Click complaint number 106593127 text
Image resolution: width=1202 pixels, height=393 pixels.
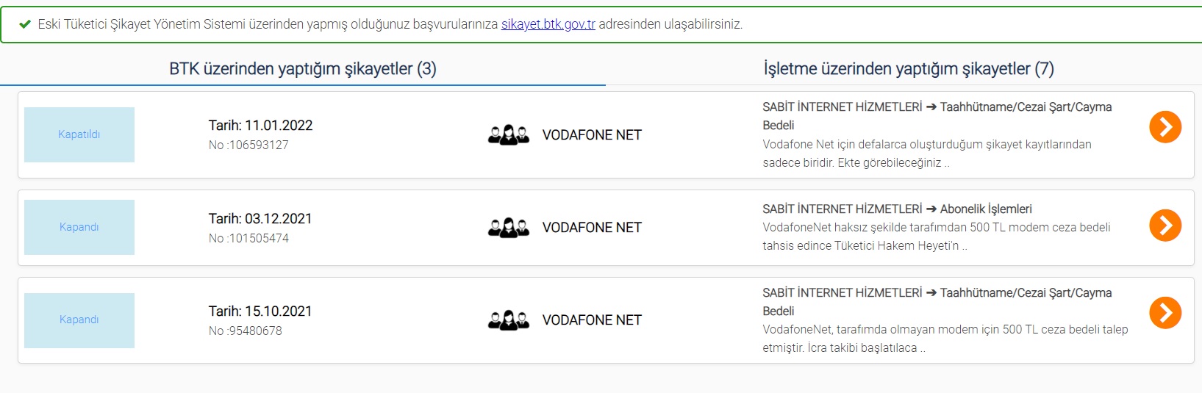[x=248, y=145]
